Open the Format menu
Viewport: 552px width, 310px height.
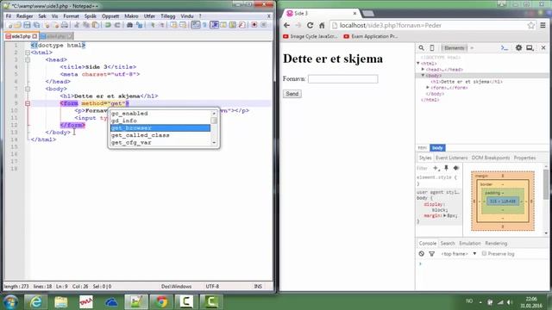[x=71, y=16]
